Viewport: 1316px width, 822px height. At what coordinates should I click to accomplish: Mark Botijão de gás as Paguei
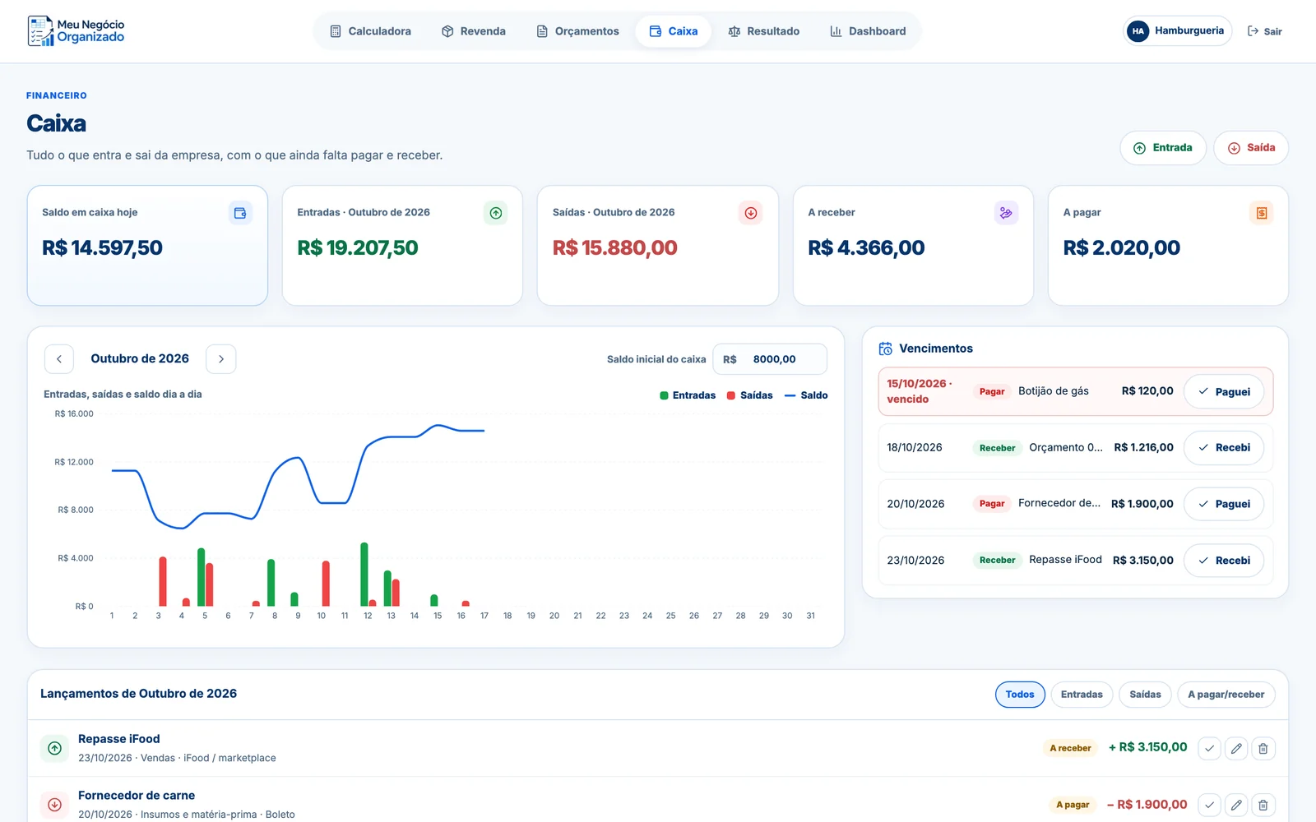1224,391
